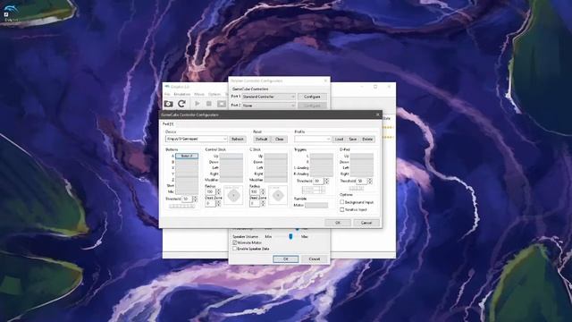Screen dimensions: 572x322
Task: Click the Load profile button
Action: coord(339,140)
